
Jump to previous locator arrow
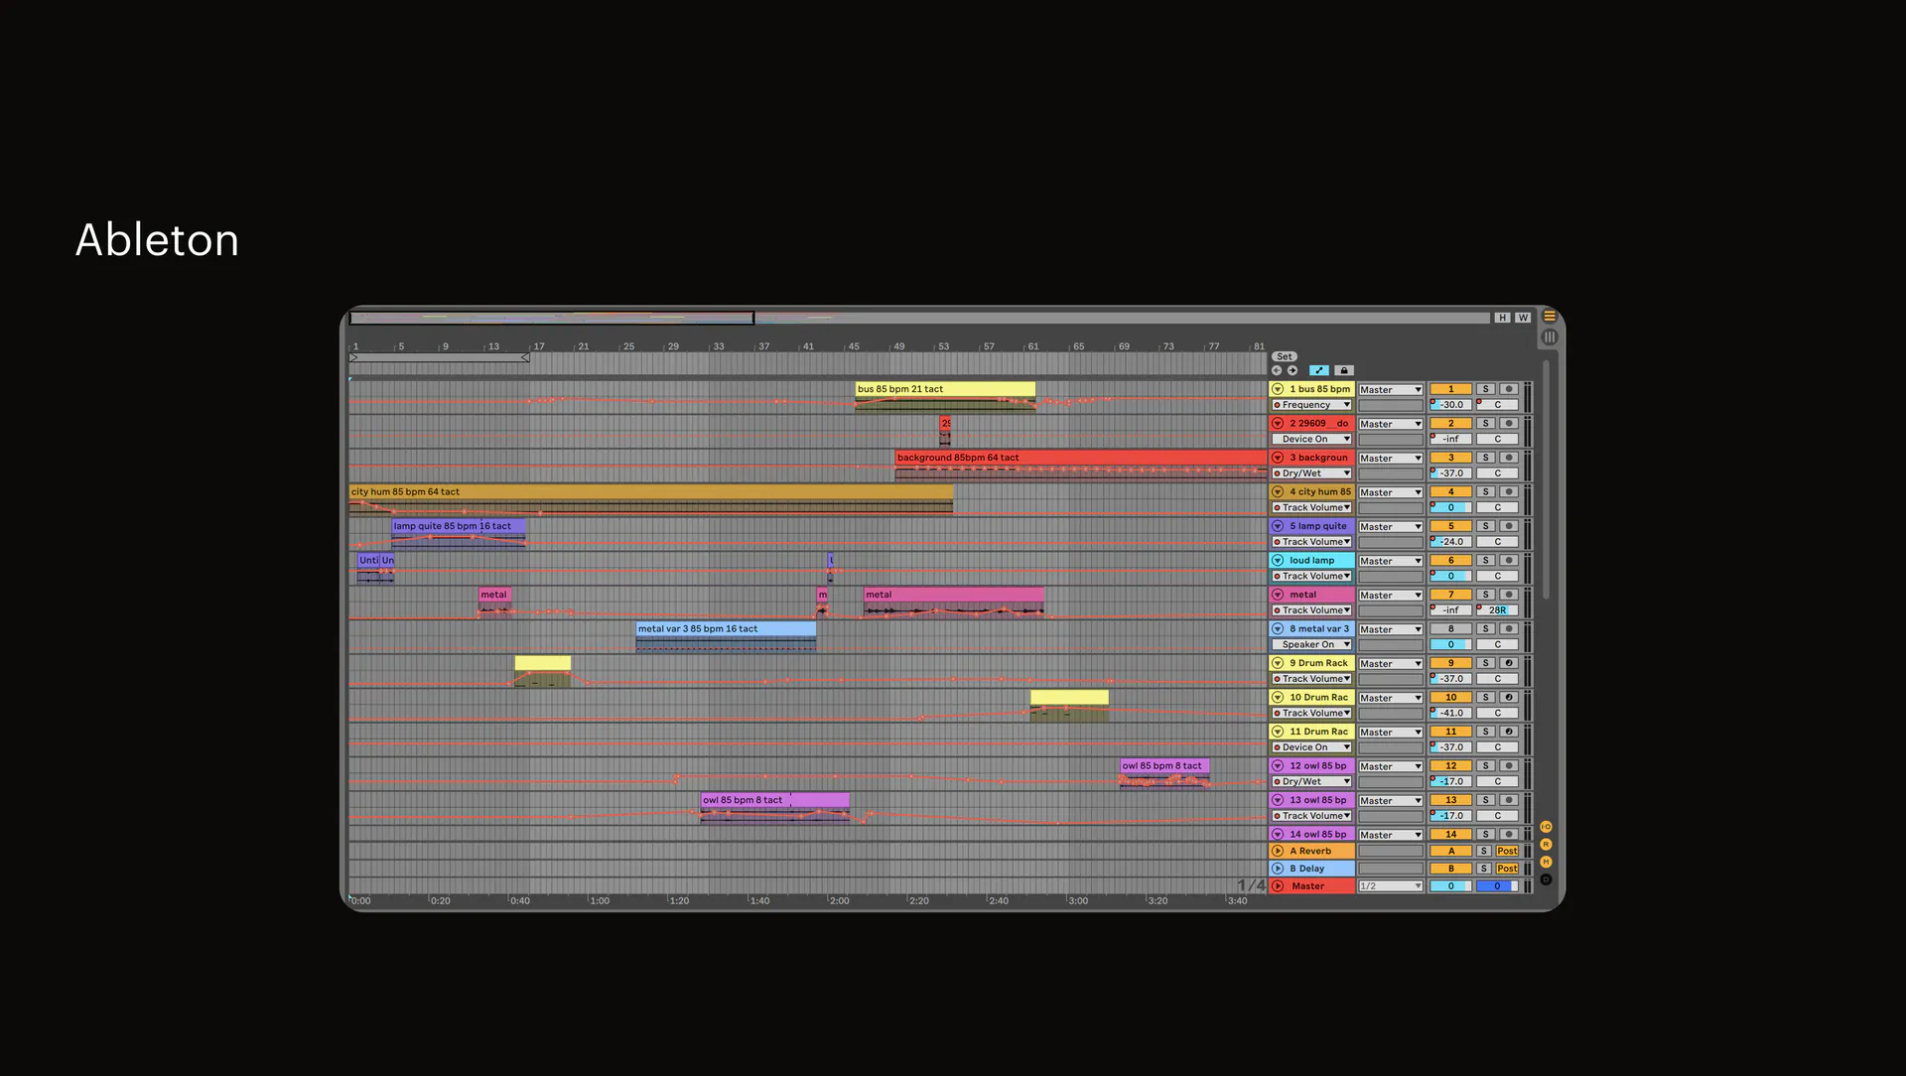tap(1277, 370)
